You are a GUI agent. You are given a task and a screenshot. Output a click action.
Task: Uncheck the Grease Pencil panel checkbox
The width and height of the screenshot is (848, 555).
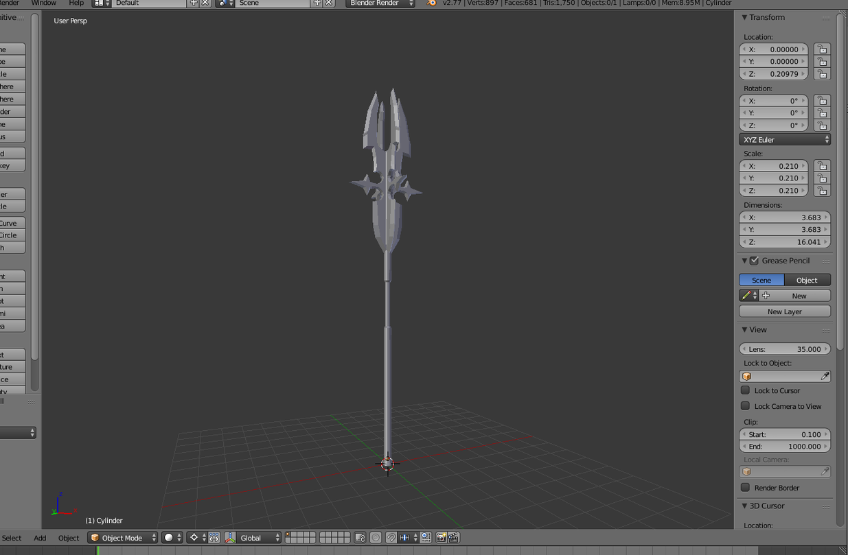click(x=754, y=261)
